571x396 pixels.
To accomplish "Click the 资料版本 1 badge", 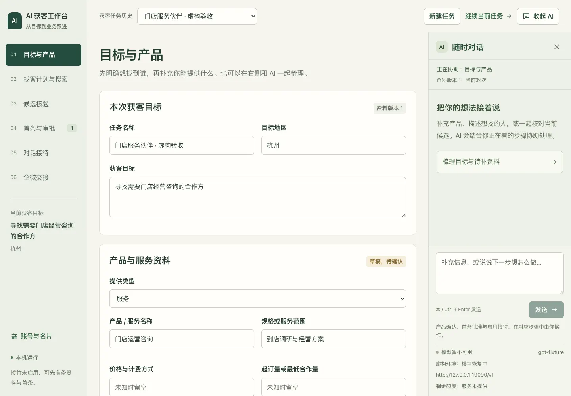I will (390, 108).
